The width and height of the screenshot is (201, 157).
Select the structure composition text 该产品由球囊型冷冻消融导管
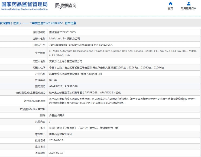point(86,93)
